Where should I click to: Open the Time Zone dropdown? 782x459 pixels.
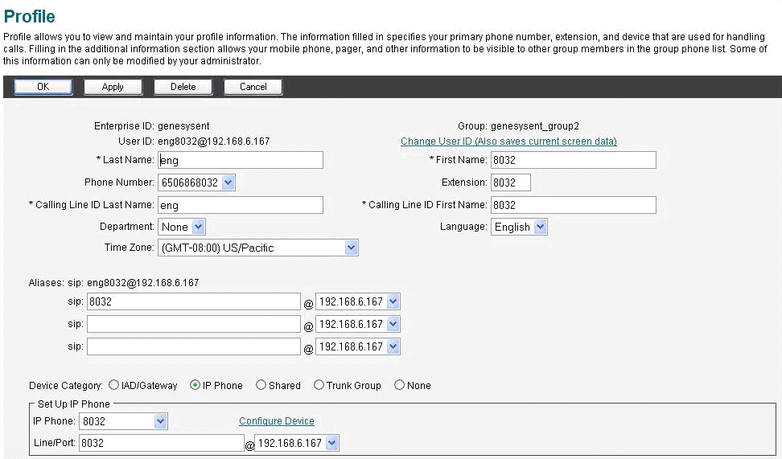[257, 248]
